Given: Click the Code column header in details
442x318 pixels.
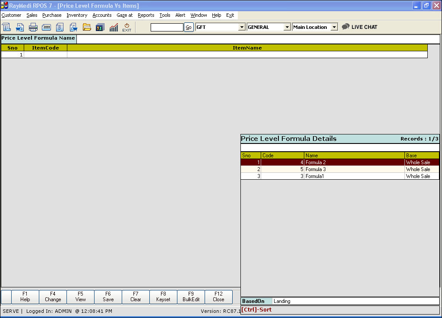Looking at the screenshot, I should (282, 156).
